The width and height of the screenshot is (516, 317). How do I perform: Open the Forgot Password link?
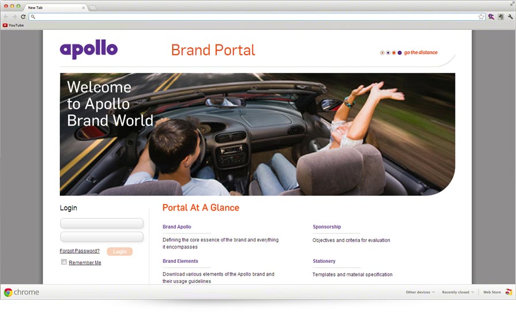pyautogui.click(x=79, y=251)
